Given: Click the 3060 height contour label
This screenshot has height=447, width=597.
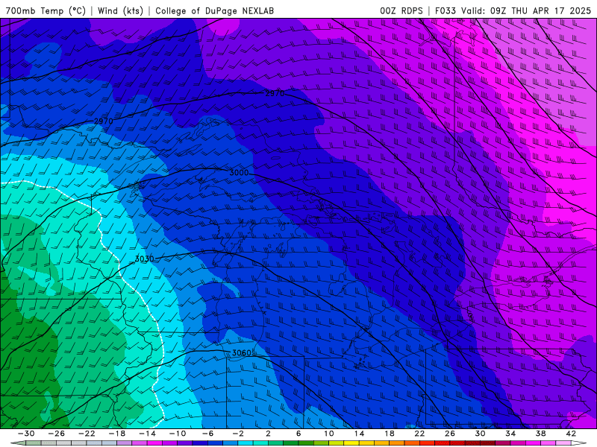Looking at the screenshot, I should (241, 352).
